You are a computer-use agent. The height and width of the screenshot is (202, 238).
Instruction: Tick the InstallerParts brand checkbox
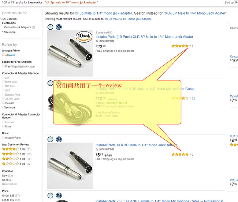click(3, 137)
